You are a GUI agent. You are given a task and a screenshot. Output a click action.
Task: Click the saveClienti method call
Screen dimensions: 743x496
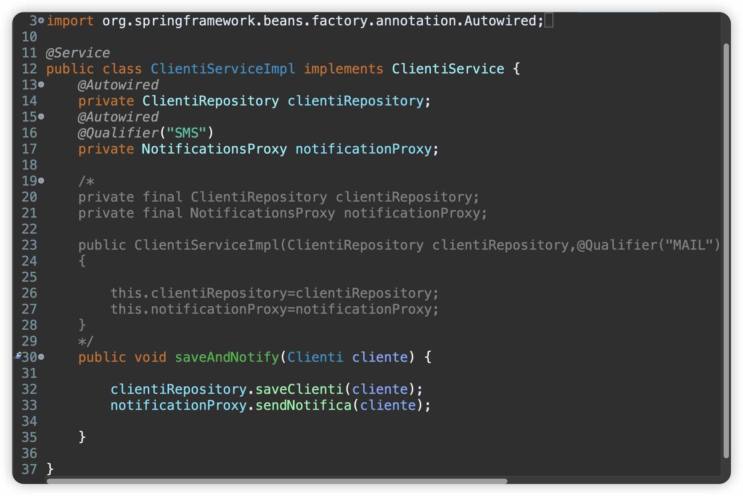pyautogui.click(x=299, y=389)
